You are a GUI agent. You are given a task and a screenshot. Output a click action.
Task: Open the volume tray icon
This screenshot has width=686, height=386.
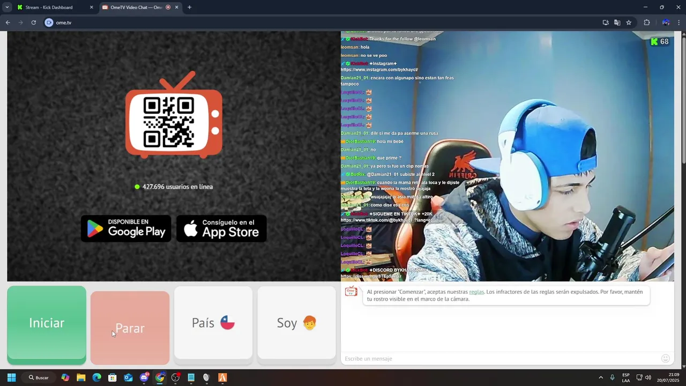[x=648, y=377]
